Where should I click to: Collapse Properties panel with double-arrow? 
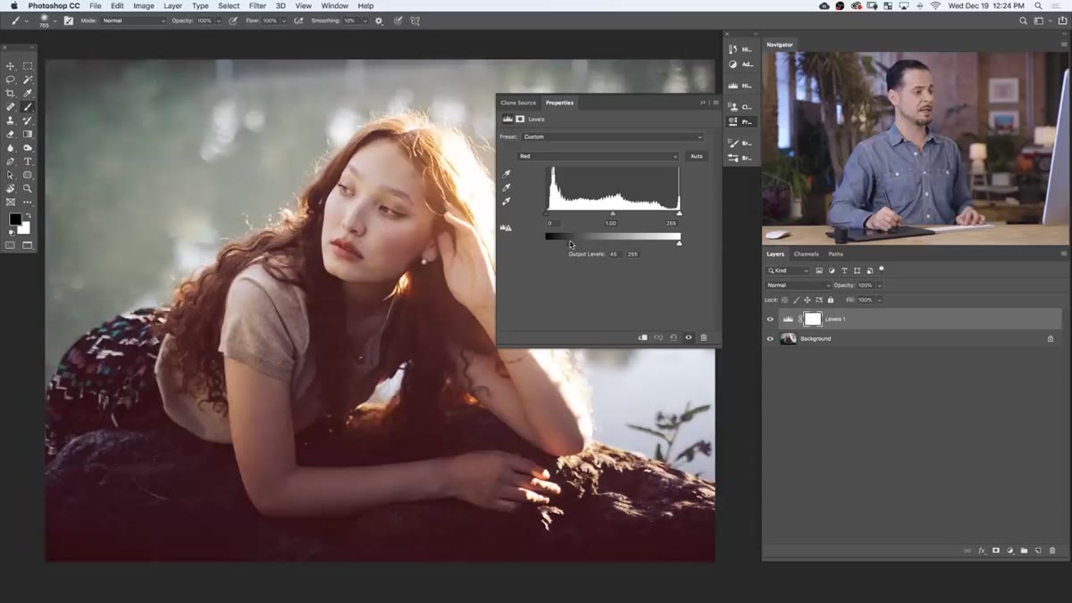pyautogui.click(x=703, y=103)
